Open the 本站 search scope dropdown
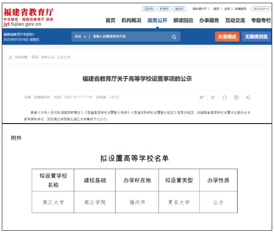 80,36
